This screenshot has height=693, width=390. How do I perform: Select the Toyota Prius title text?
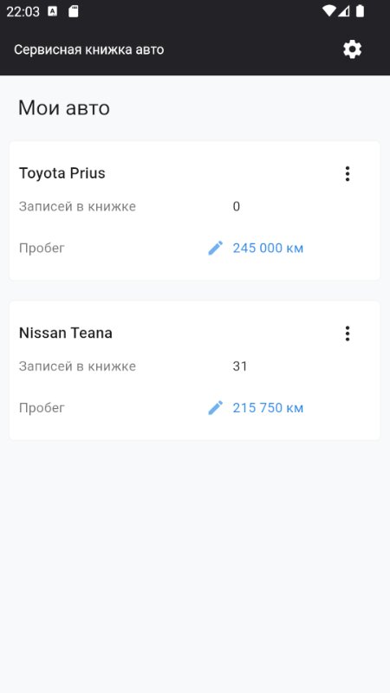coord(62,173)
